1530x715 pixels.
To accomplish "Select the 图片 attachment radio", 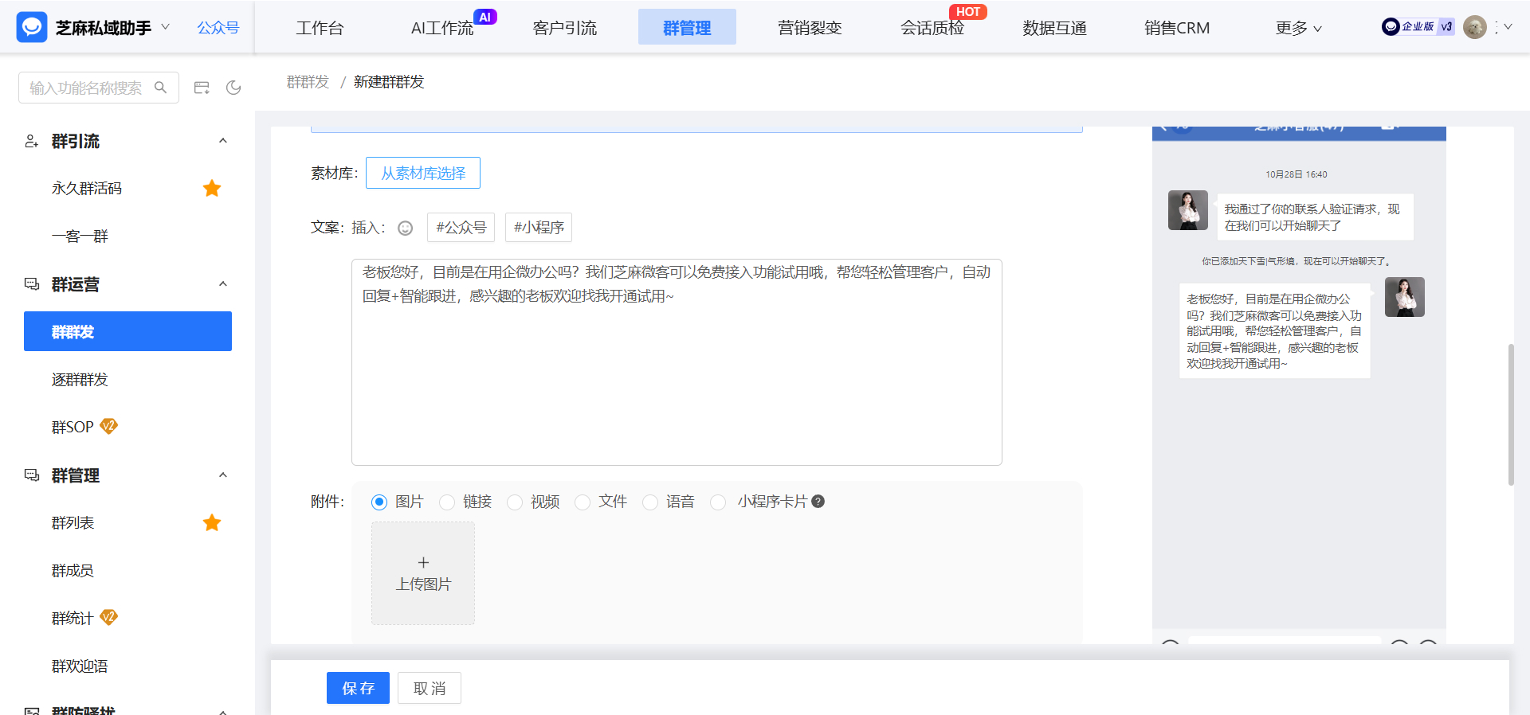I will click(x=379, y=502).
